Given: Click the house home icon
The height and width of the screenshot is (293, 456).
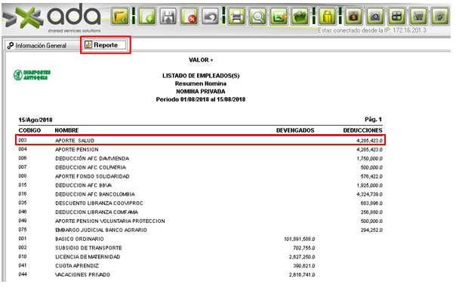Looking at the screenshot, I should point(439,17).
